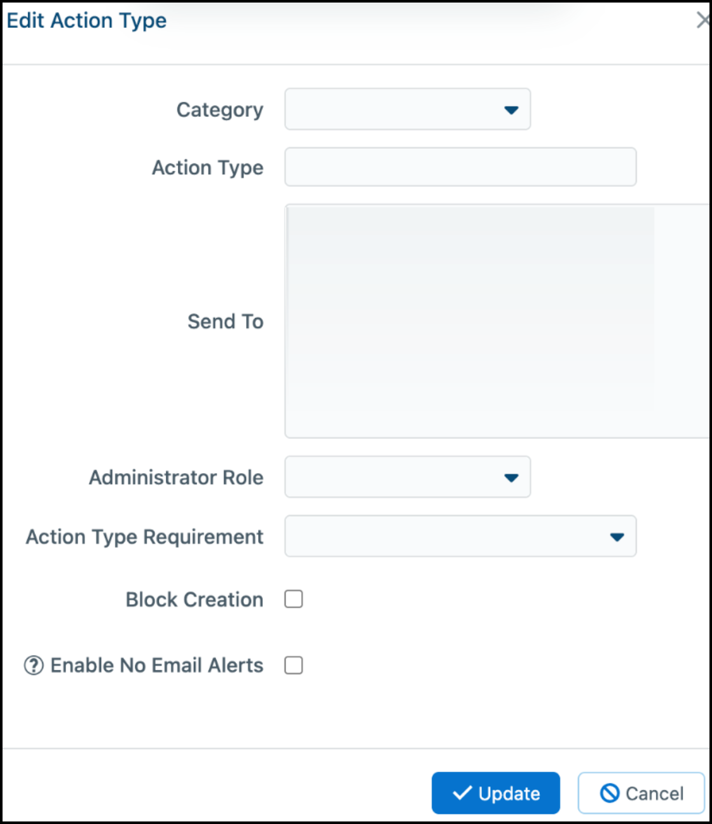Expand the Administrator Role dropdown
Image resolution: width=712 pixels, height=824 pixels.
click(x=407, y=477)
